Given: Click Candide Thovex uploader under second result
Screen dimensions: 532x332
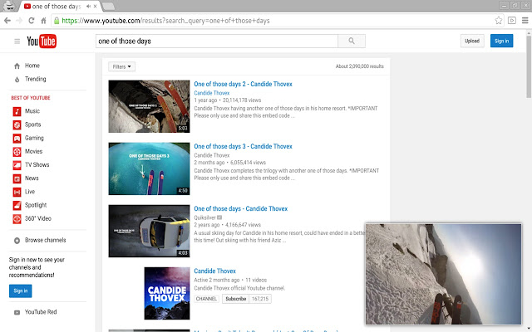Looking at the screenshot, I should click(x=212, y=155).
